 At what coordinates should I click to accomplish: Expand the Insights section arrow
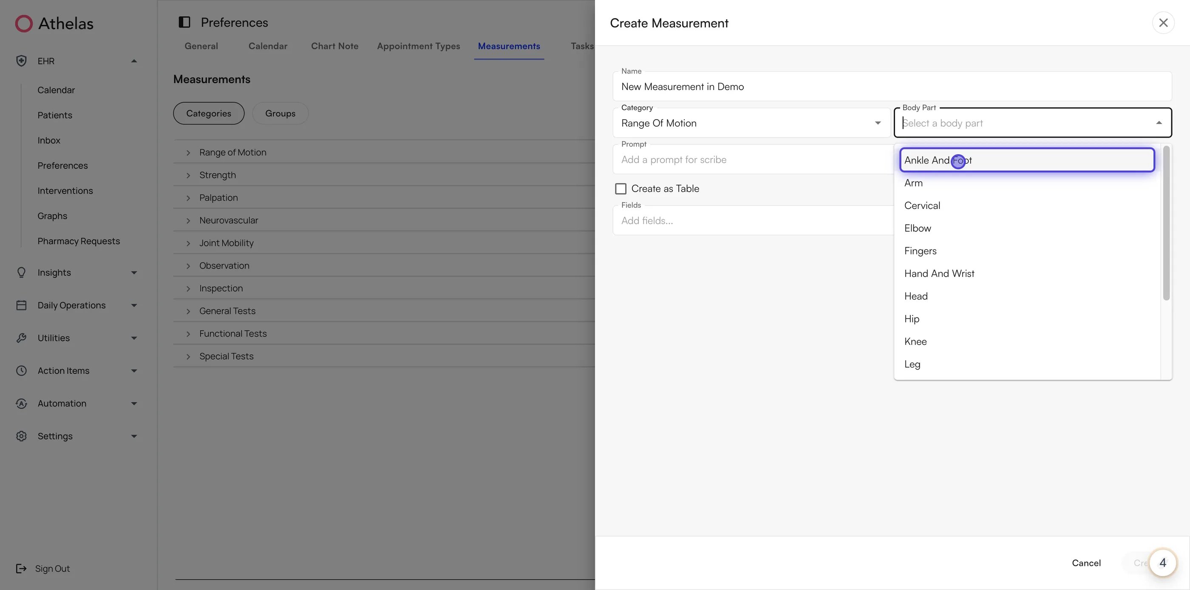tap(134, 272)
